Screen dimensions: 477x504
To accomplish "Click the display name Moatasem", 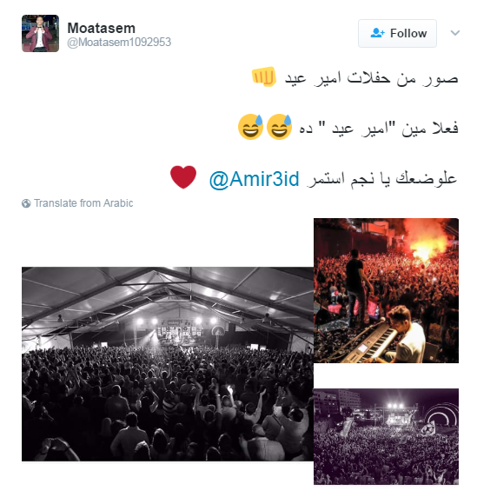I will pos(102,28).
